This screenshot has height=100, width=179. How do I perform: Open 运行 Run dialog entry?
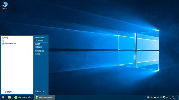pyautogui.click(x=38, y=54)
